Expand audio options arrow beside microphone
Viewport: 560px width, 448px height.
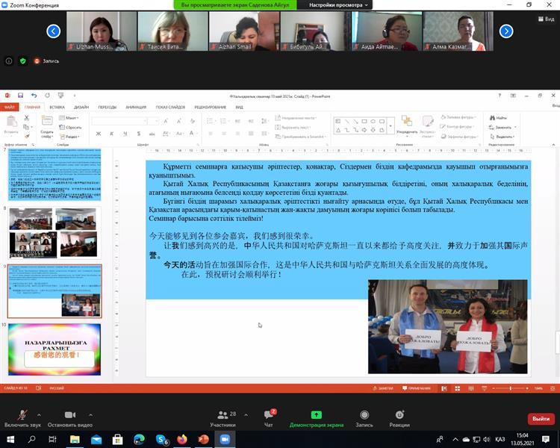click(43, 414)
